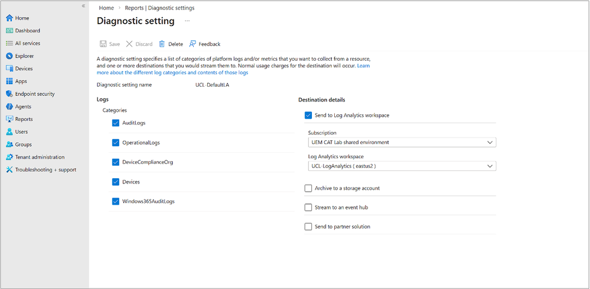This screenshot has width=590, height=289.
Task: Enable Archive to a storage account
Action: click(x=308, y=188)
